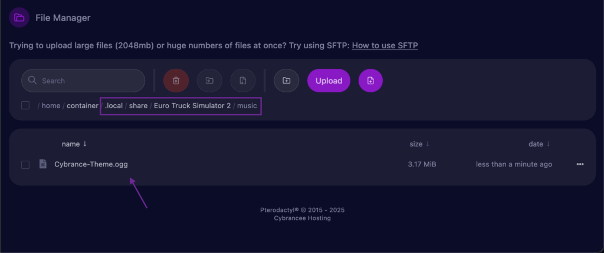Click the File Manager folder logo icon
604x253 pixels.
tap(19, 18)
